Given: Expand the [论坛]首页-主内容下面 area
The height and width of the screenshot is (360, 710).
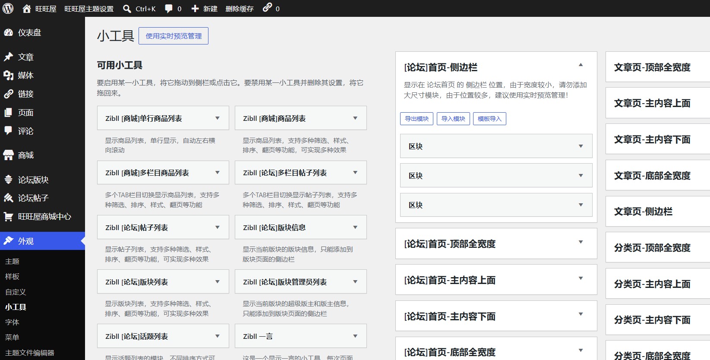Looking at the screenshot, I should 581,314.
